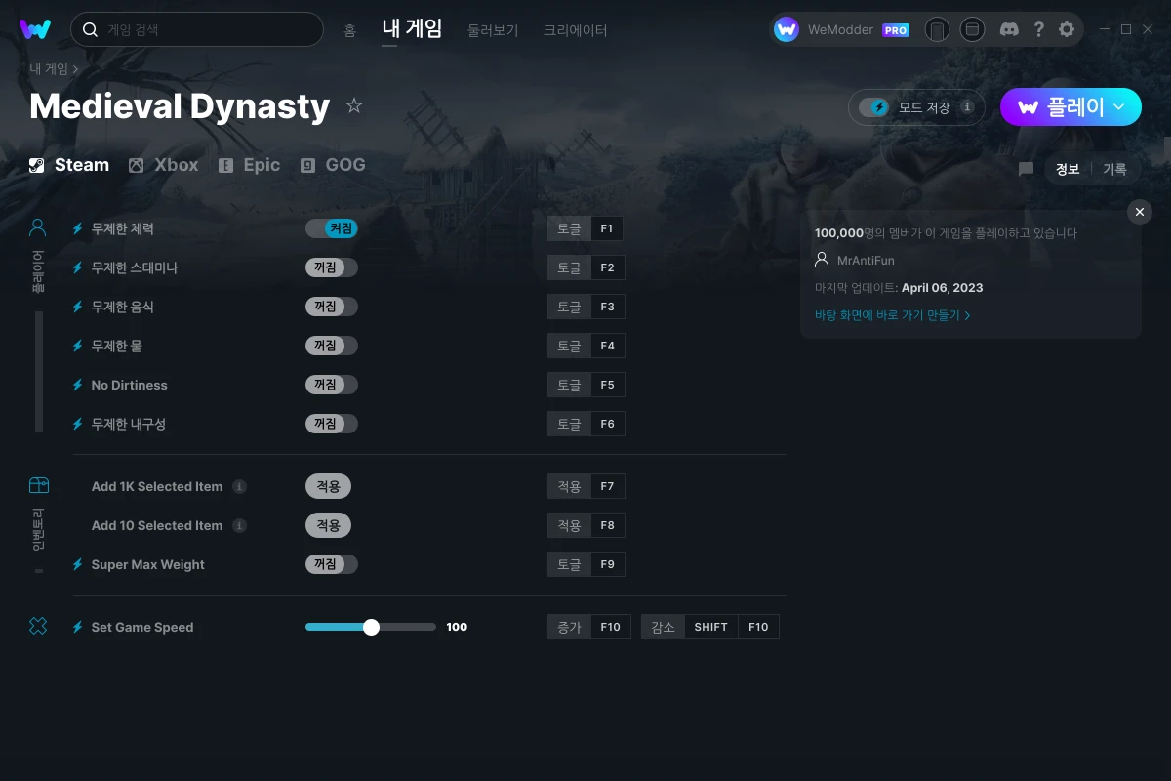Change the F1 hotkey for 무제한 체력
Viewport: 1171px width, 781px height.
pyautogui.click(x=585, y=228)
